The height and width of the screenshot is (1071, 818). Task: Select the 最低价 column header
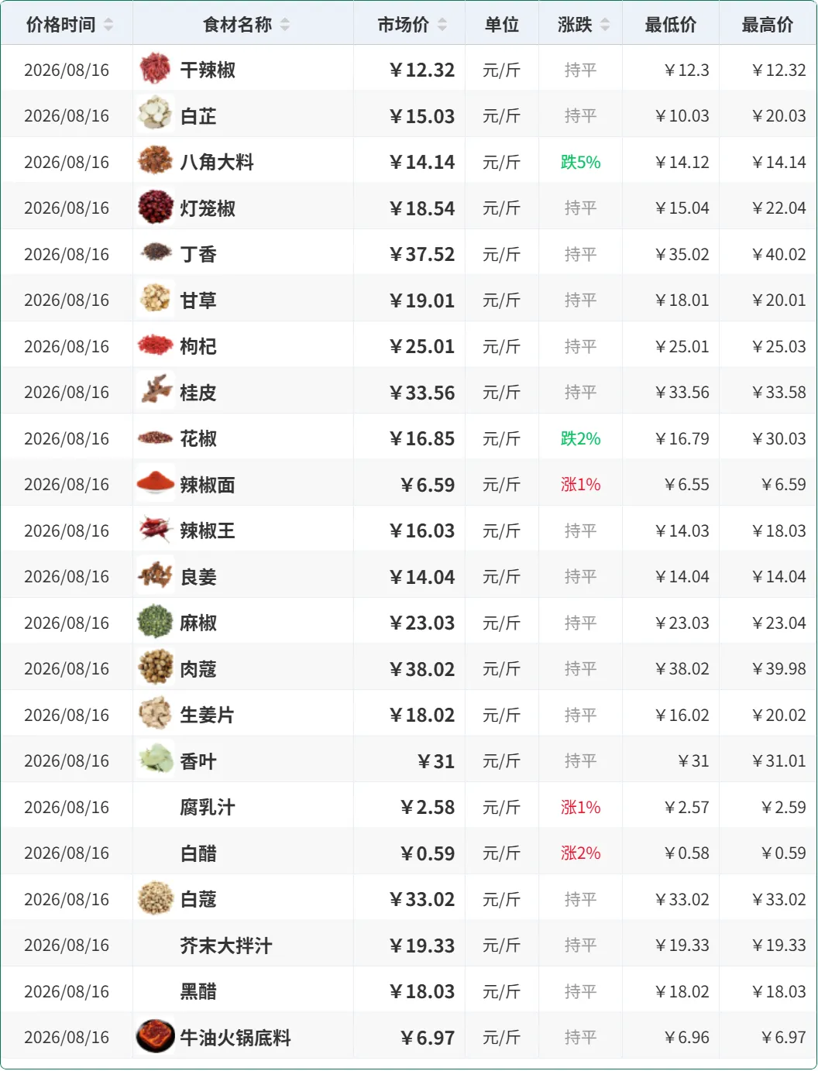click(x=671, y=25)
